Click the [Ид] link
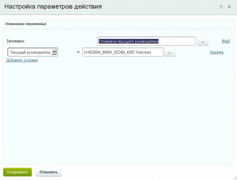Screen dimensions: 237x180 tap(226, 41)
